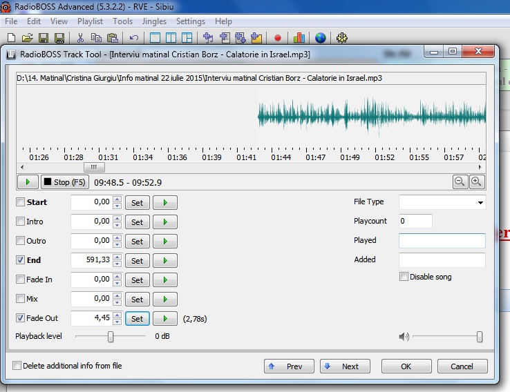
Task: Increase the Fade Out value with up arrow
Action: click(117, 315)
